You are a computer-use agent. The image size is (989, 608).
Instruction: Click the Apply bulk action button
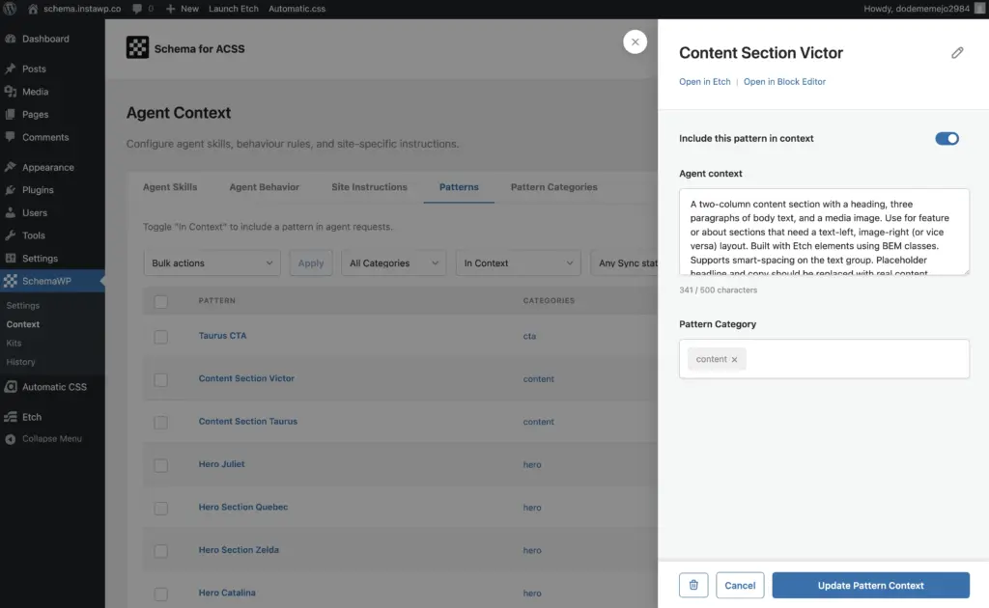pyautogui.click(x=310, y=263)
